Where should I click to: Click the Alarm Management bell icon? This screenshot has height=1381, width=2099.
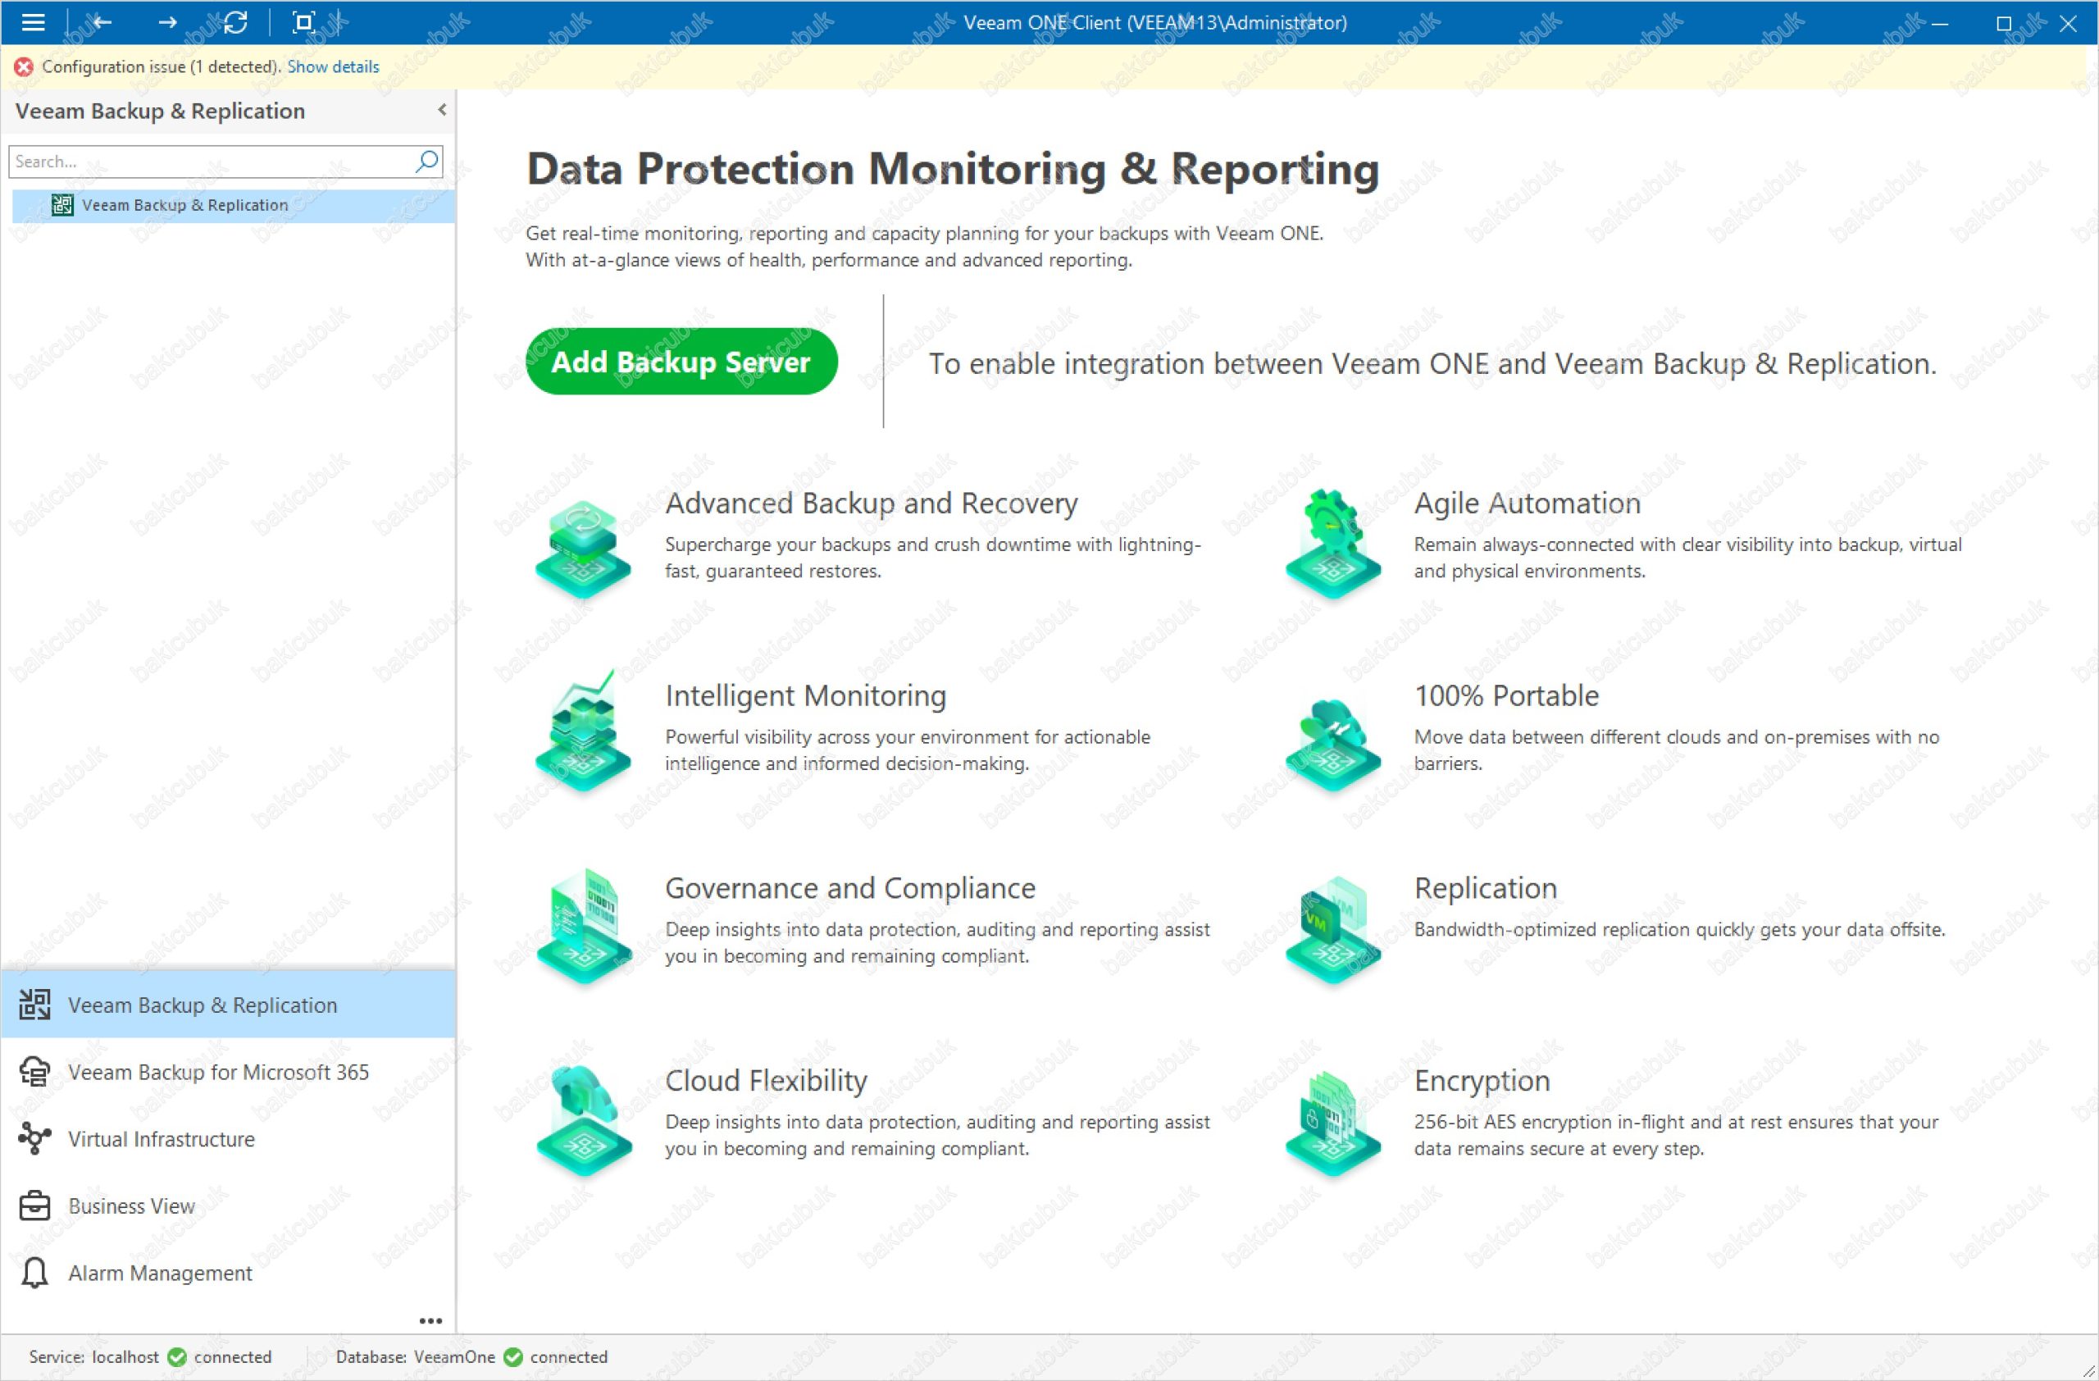(34, 1273)
